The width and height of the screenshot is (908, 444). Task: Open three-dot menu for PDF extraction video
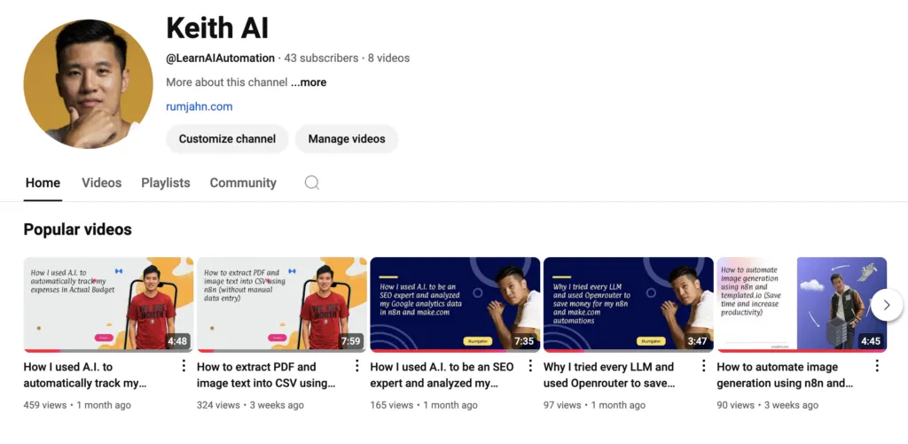[356, 366]
